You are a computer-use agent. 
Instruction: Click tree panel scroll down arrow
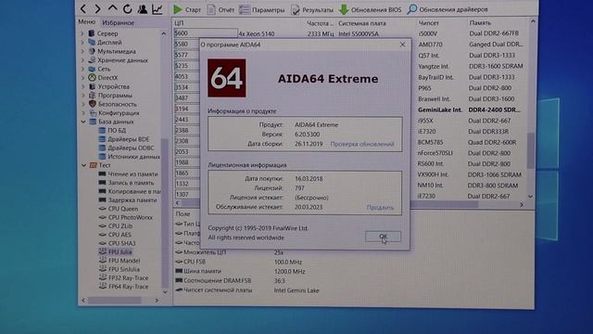click(165, 291)
